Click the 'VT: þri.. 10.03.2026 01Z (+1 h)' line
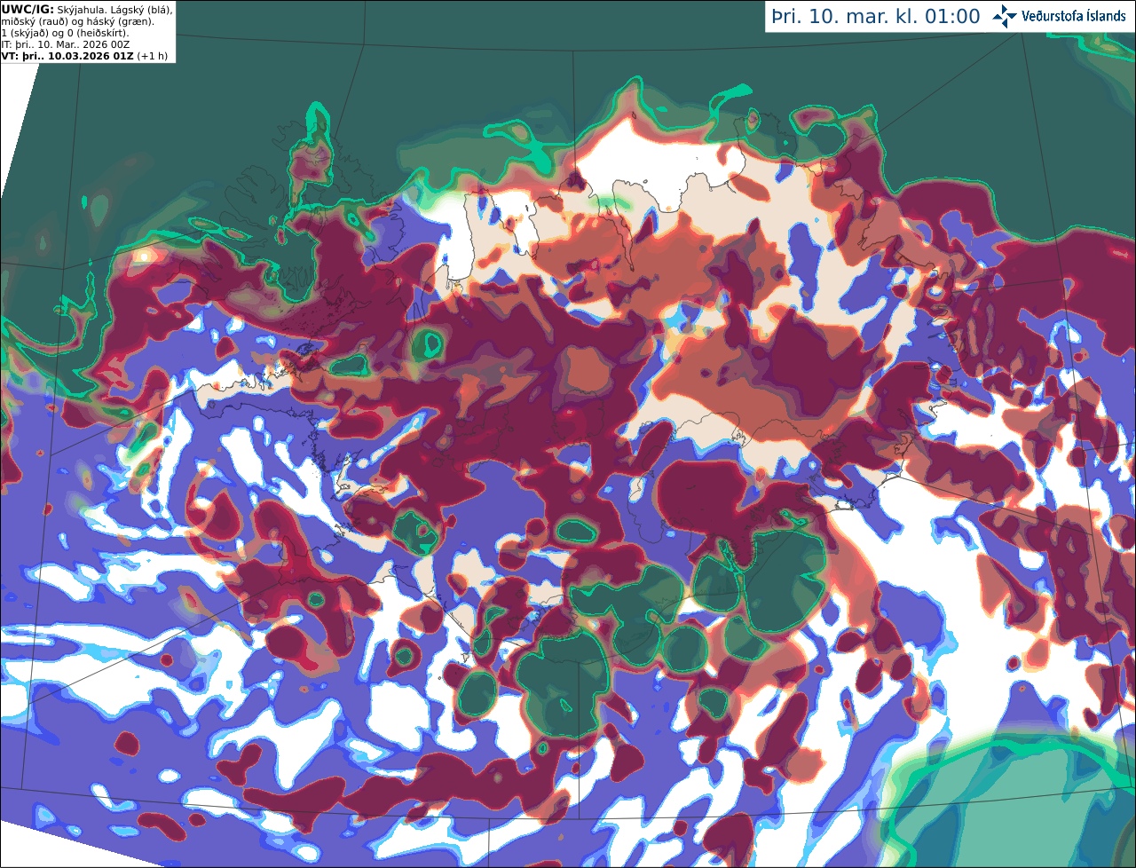 (x=85, y=56)
